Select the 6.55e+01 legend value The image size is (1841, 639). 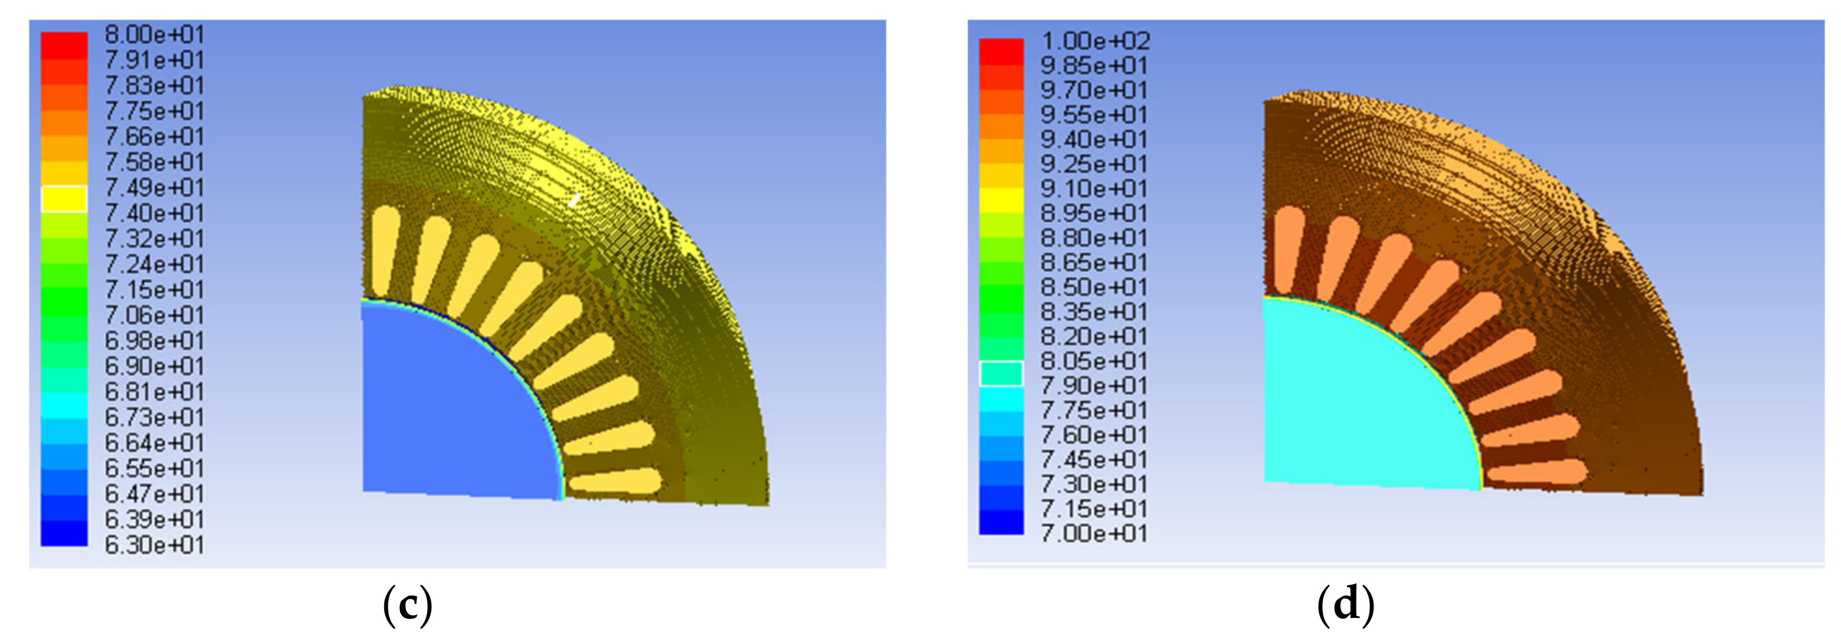[x=154, y=468]
